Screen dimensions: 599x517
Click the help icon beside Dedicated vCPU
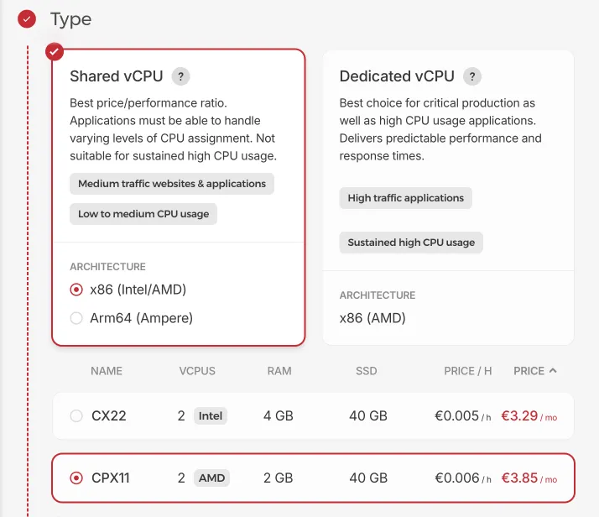[472, 76]
